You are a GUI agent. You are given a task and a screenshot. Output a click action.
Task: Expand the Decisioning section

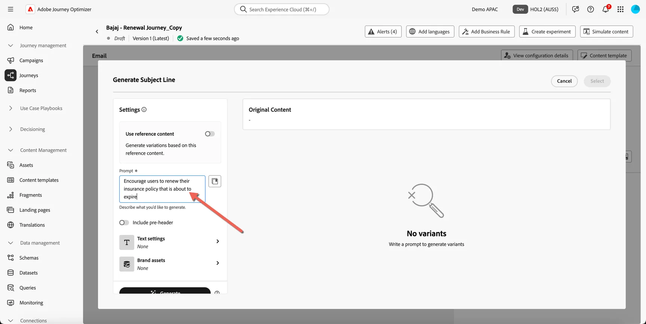pos(10,129)
